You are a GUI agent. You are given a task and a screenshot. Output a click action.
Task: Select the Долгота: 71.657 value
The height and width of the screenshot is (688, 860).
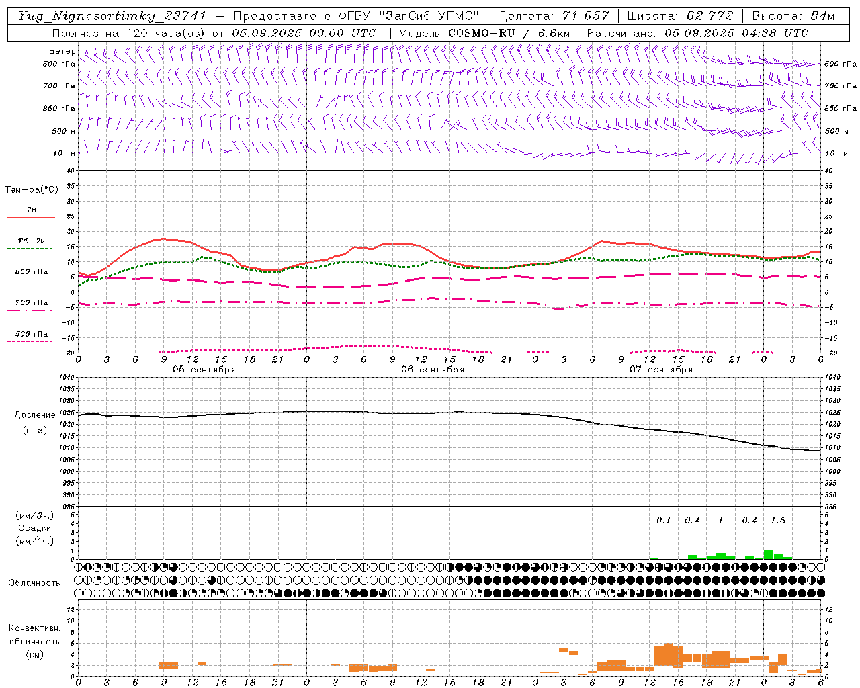pos(554,16)
